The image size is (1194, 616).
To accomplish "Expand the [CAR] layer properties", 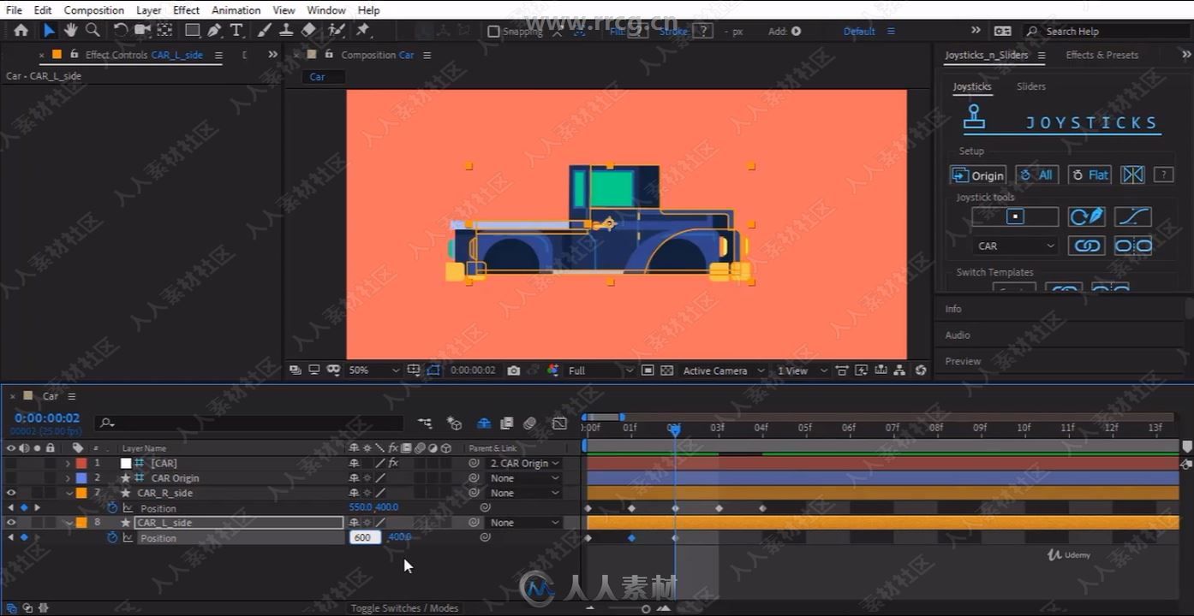I will tap(68, 464).
